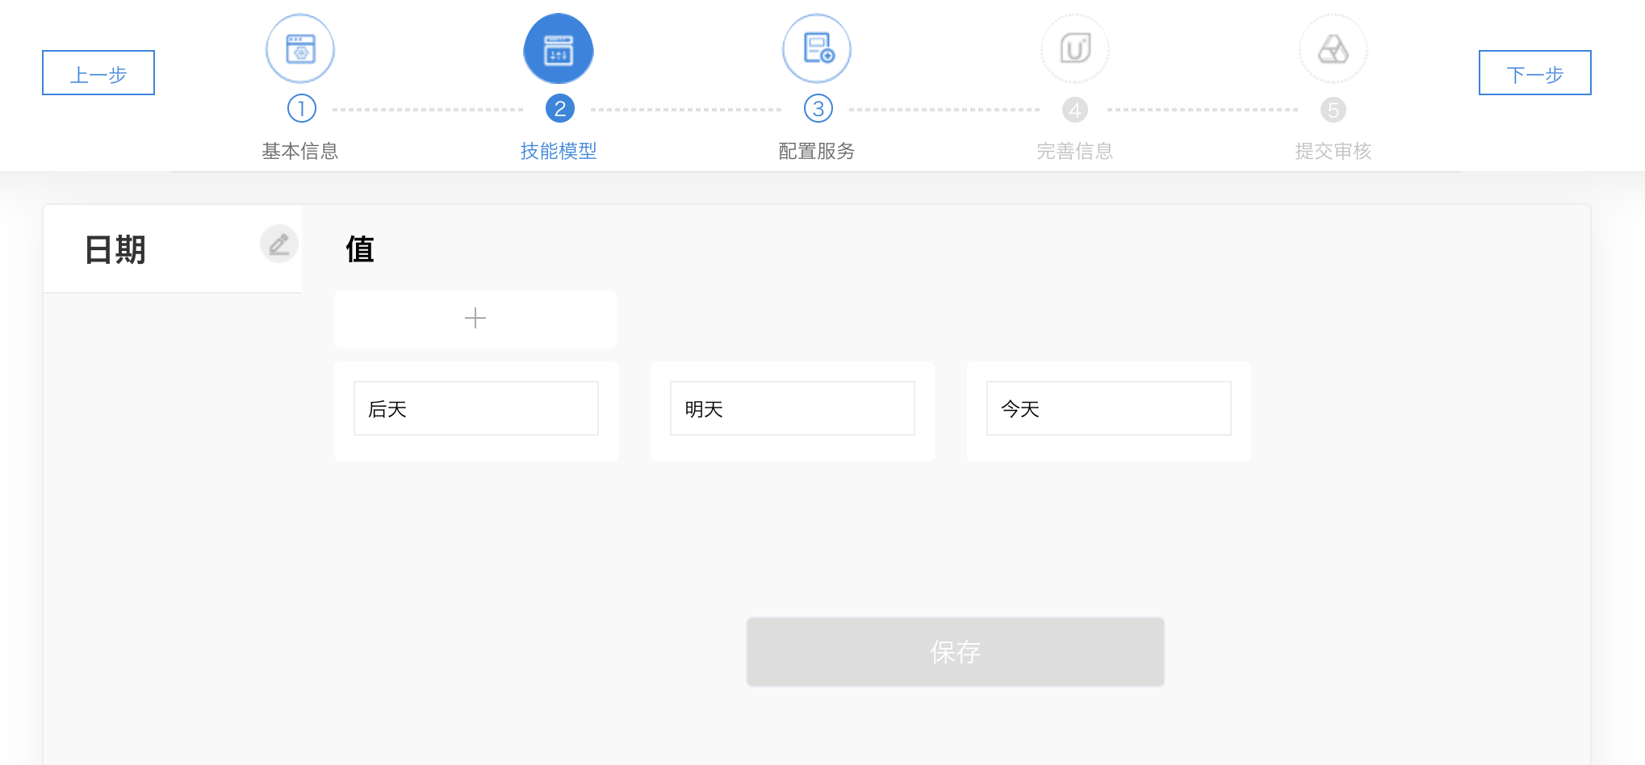Viewport: 1645px width, 765px height.
Task: Click the 提交审核 step icon
Action: [x=1333, y=49]
